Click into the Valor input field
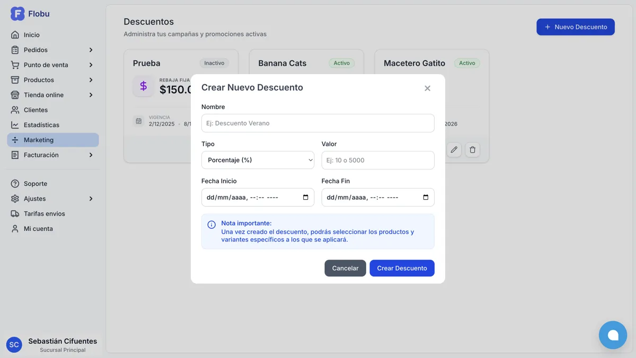 (377, 160)
